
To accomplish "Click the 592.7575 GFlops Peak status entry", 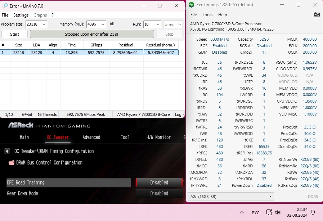I will click(86, 114).
